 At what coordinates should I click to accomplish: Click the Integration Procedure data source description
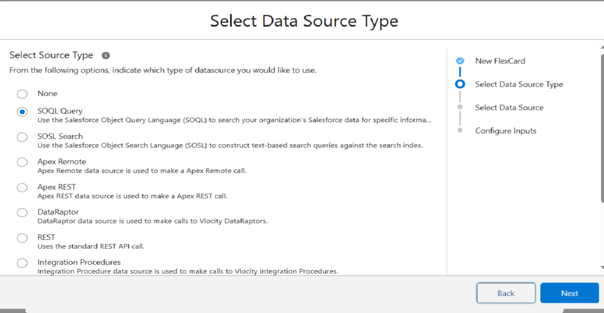point(188,271)
